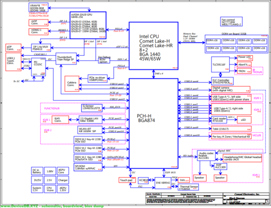Click the nVIDIA GN20 GPU block

(x=88, y=25)
